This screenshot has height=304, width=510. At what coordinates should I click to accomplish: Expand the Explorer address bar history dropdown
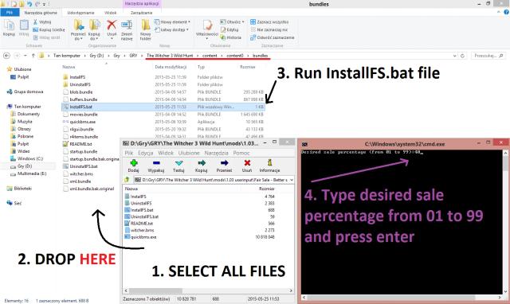pyautogui.click(x=454, y=56)
